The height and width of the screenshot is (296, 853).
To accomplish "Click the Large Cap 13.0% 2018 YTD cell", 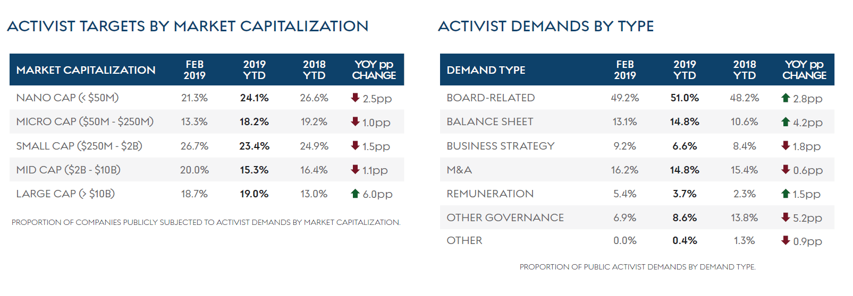I will point(314,194).
